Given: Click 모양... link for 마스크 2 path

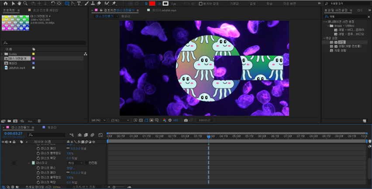Looking at the screenshot, I should point(71,168).
